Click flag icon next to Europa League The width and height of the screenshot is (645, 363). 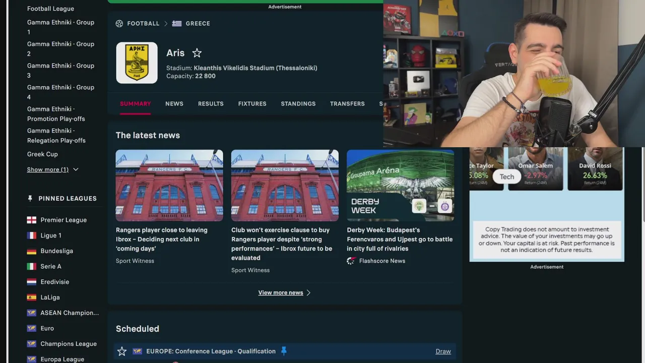(32, 359)
